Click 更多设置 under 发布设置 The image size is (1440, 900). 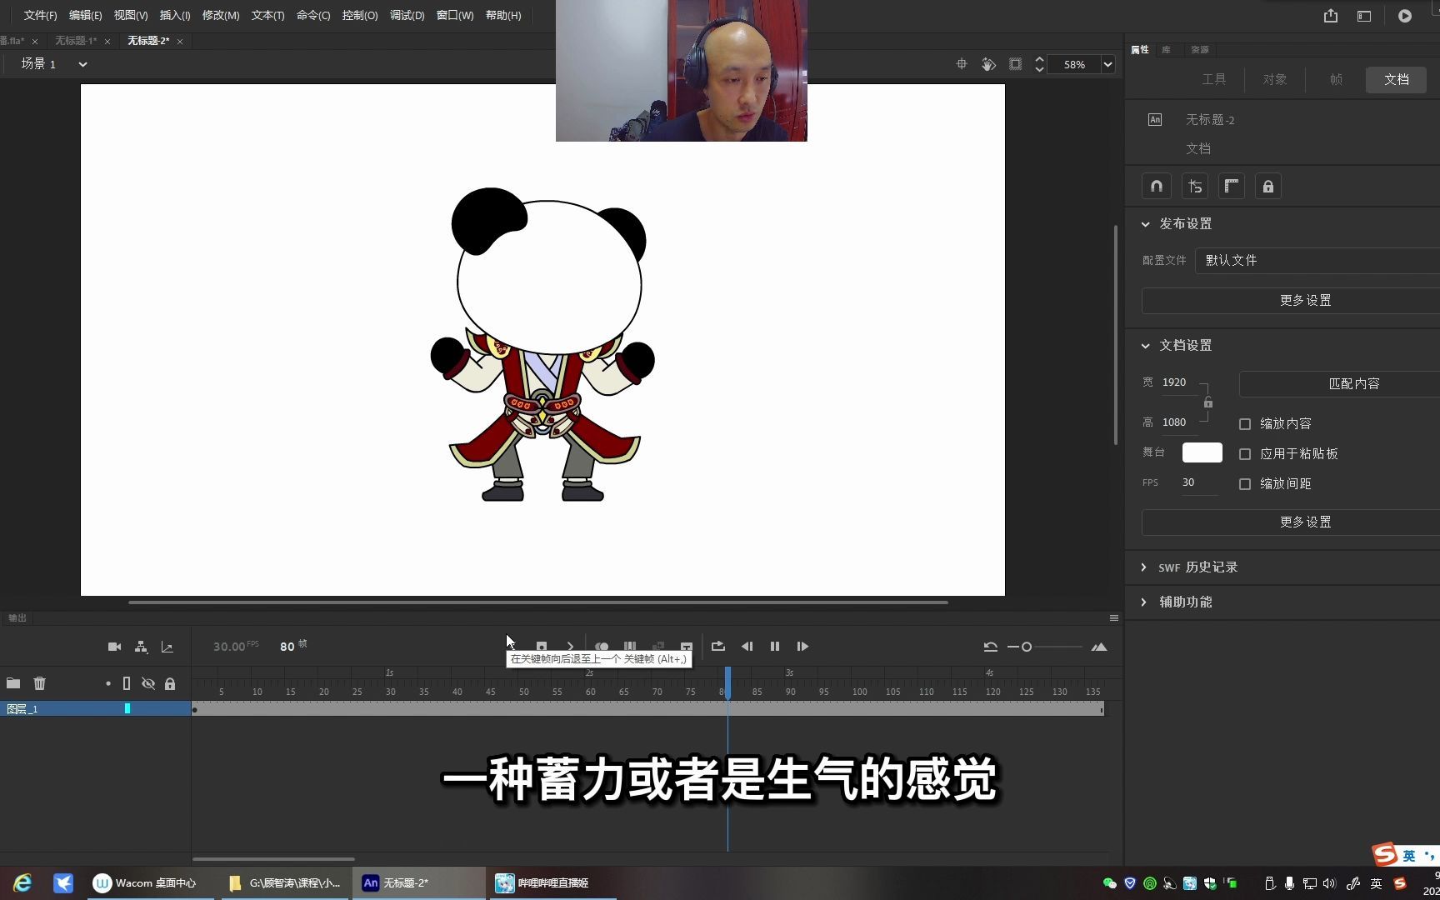pyautogui.click(x=1291, y=301)
